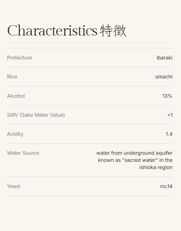Click the 1.4 acidity value
This screenshot has height=231, width=181.
[169, 134]
